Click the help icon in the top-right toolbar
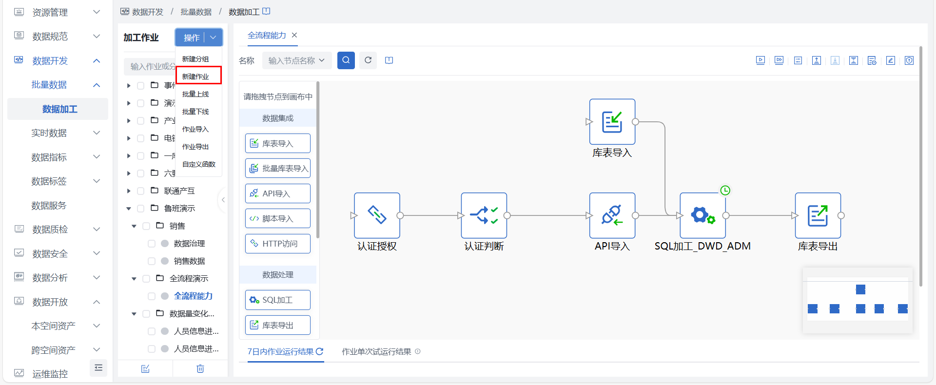This screenshot has height=385, width=936. (x=909, y=60)
